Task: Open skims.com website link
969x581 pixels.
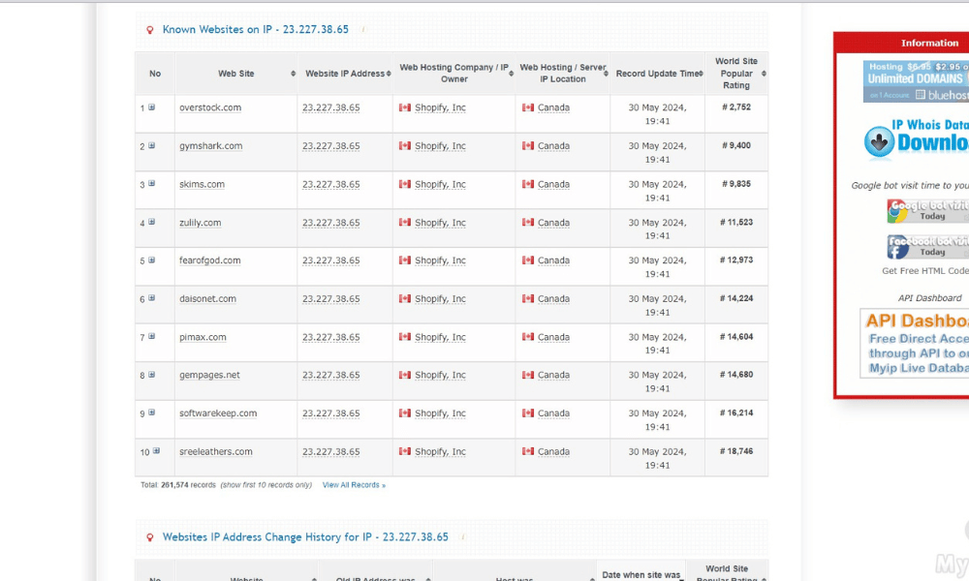Action: pyautogui.click(x=203, y=184)
